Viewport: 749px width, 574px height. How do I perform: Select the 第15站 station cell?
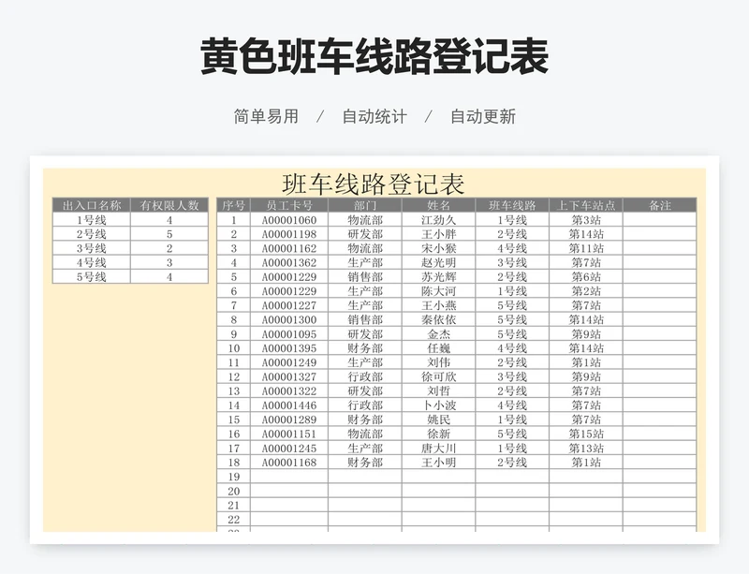pos(586,434)
